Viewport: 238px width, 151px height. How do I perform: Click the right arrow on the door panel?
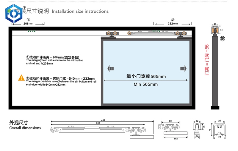[x=183, y=69]
